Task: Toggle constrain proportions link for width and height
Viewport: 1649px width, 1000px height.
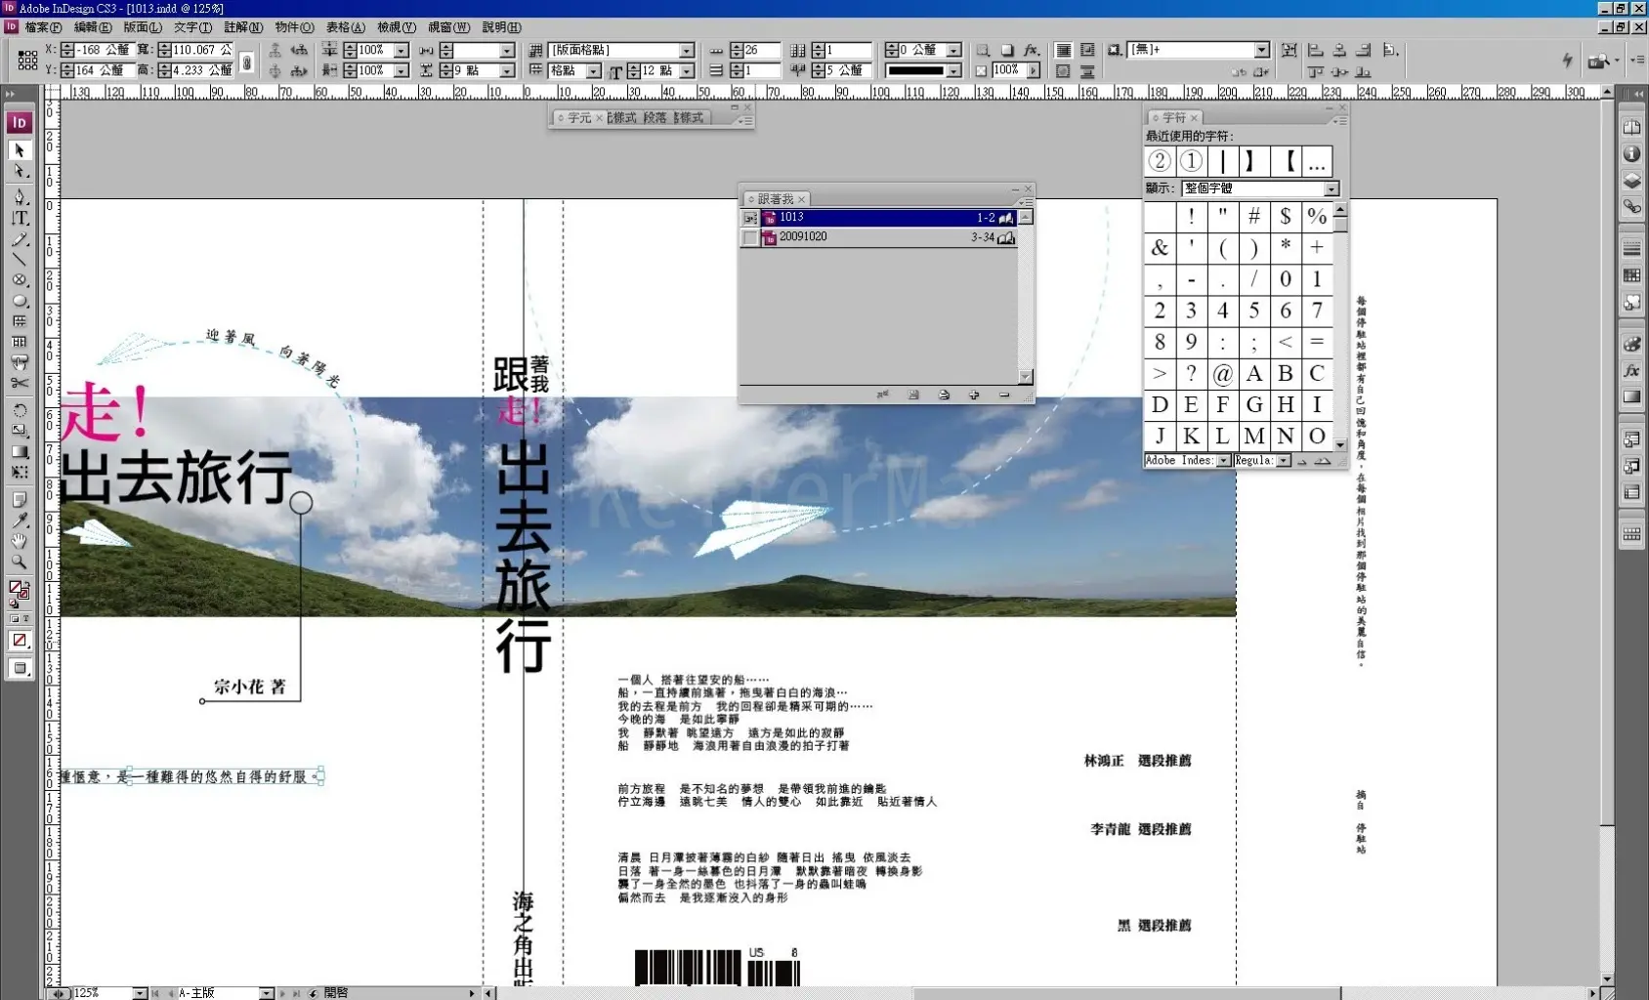Action: [x=247, y=62]
